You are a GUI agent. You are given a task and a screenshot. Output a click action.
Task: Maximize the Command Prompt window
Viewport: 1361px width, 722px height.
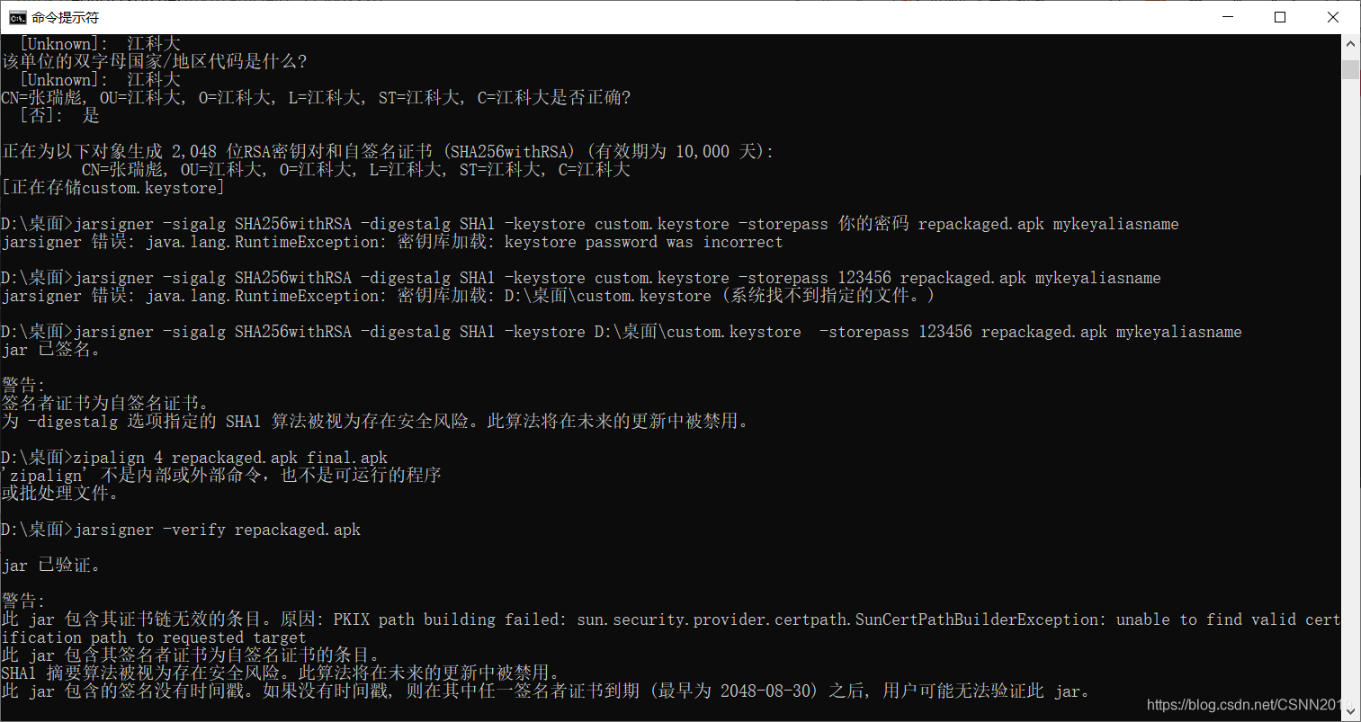point(1280,17)
